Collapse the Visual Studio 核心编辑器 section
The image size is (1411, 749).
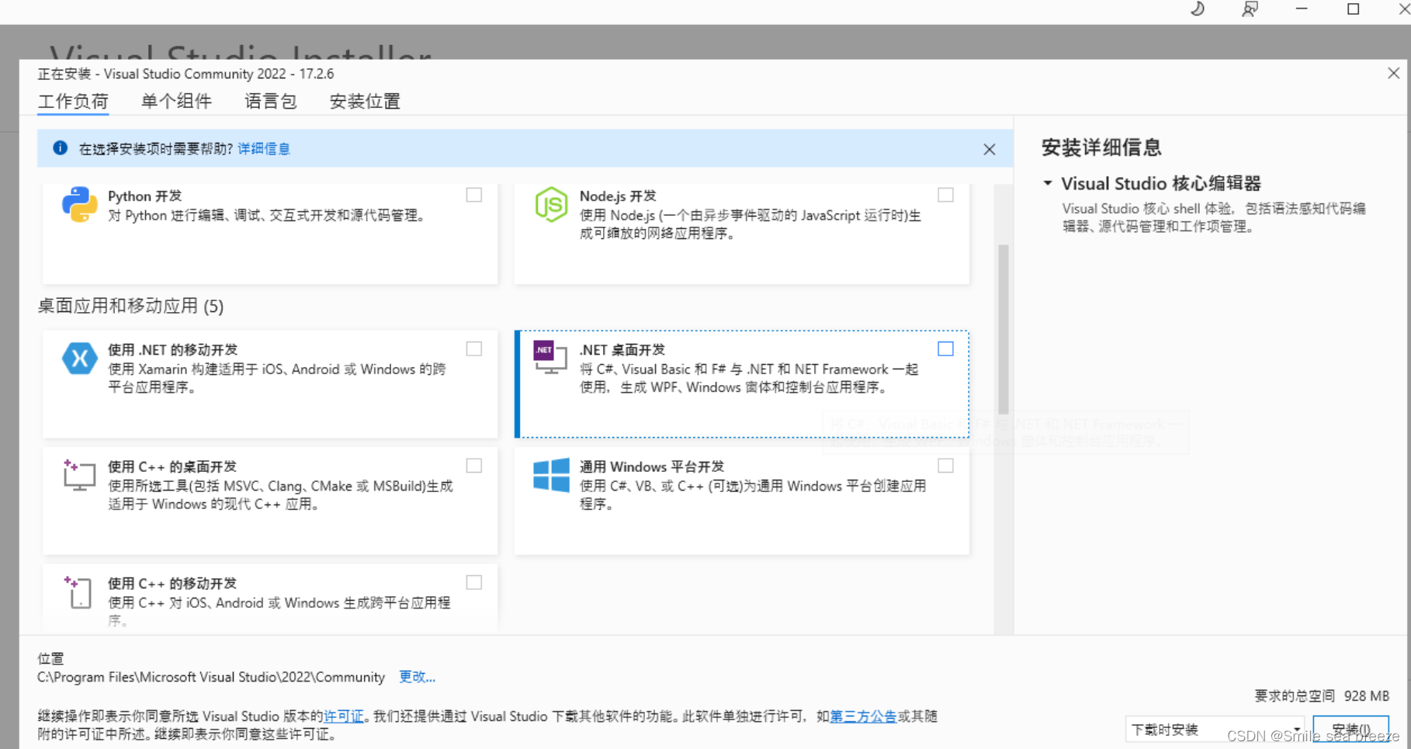[1048, 183]
